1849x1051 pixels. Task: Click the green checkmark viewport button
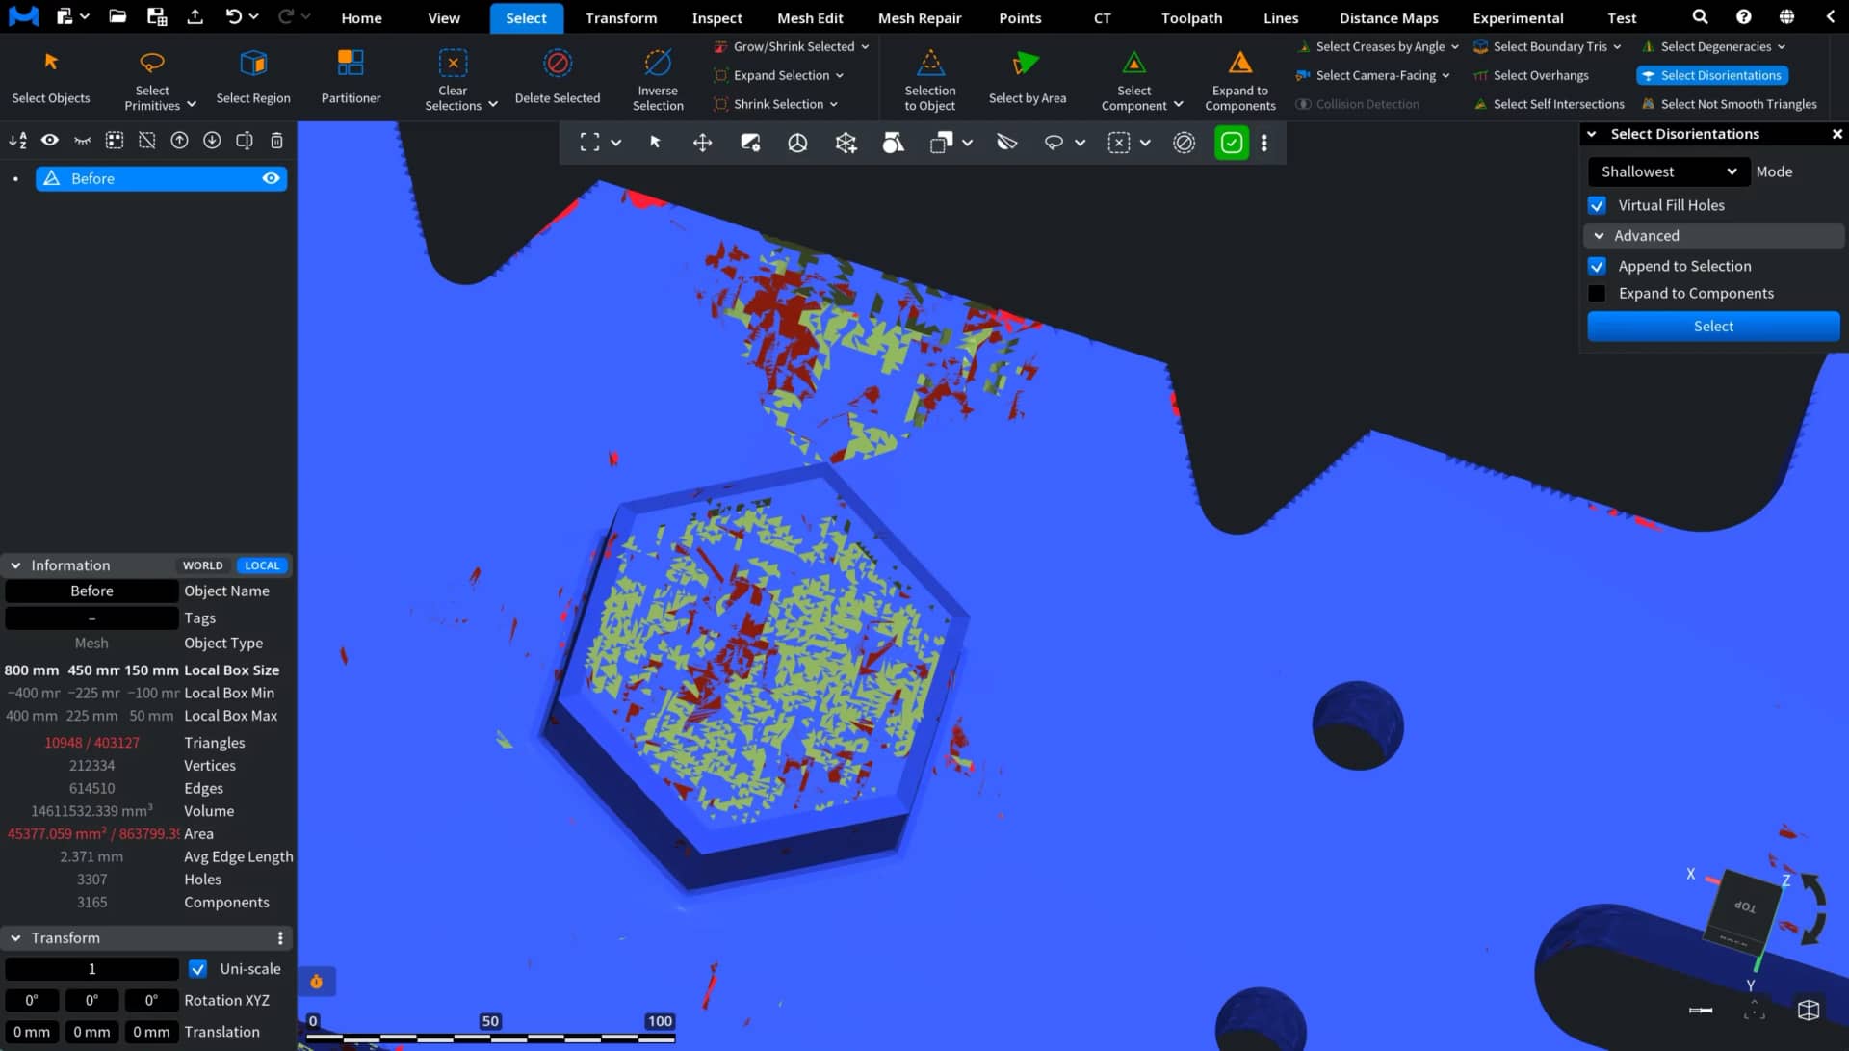(x=1232, y=143)
